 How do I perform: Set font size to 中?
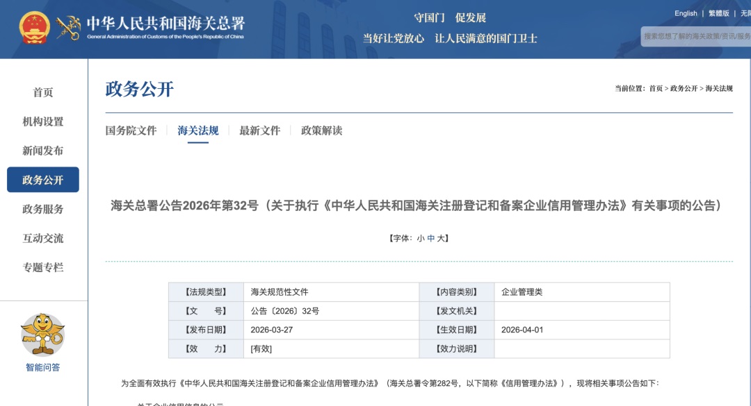click(x=431, y=238)
